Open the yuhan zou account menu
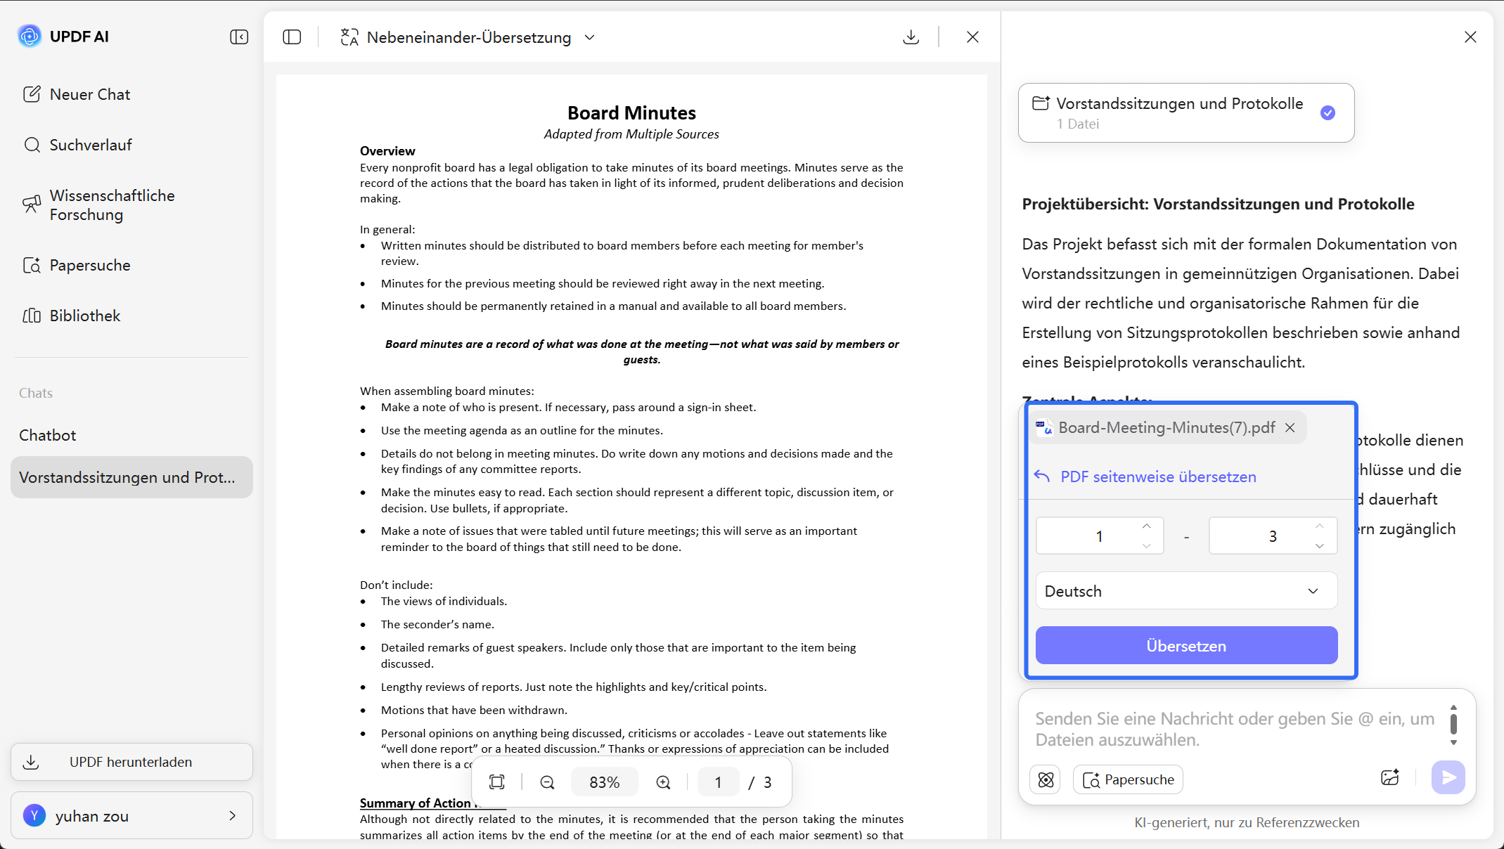Viewport: 1504px width, 849px height. [131, 816]
